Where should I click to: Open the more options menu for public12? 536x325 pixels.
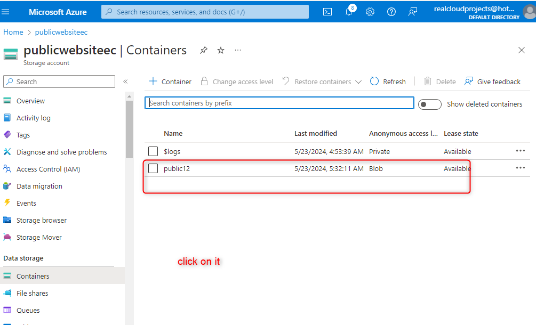(x=521, y=168)
